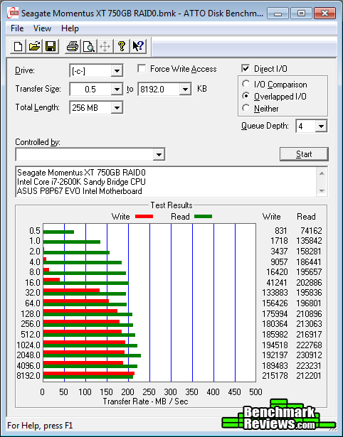Screen dimensions: 343x437
Task: Open the Help menu
Action: (70, 28)
